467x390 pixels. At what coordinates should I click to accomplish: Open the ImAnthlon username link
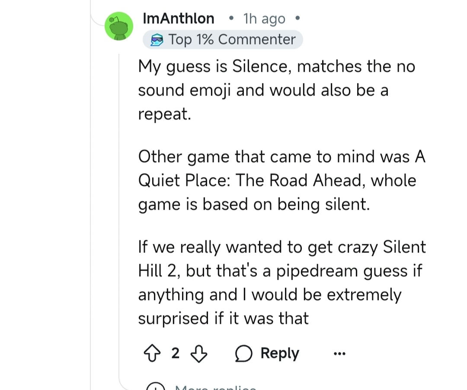[x=178, y=19]
